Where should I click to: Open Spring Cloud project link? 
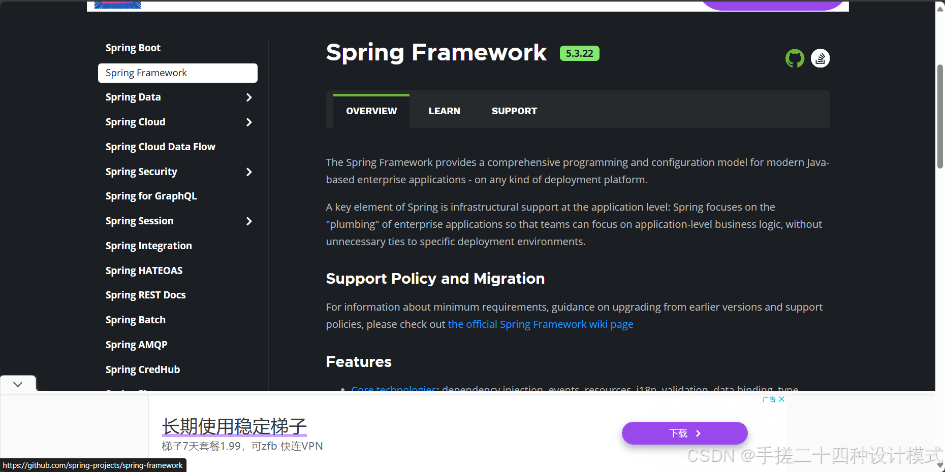pos(136,122)
